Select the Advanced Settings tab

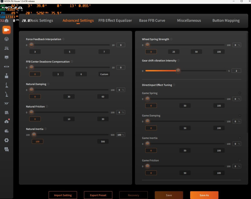78,20
